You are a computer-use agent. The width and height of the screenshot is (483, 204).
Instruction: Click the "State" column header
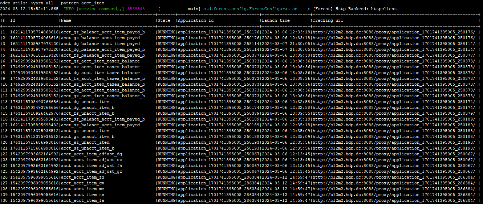[164, 20]
